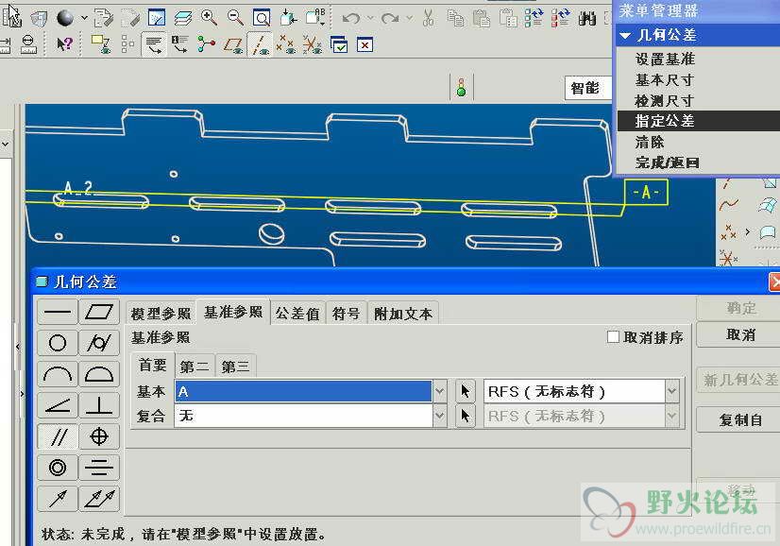Select the circularity tolerance symbol

coord(58,343)
